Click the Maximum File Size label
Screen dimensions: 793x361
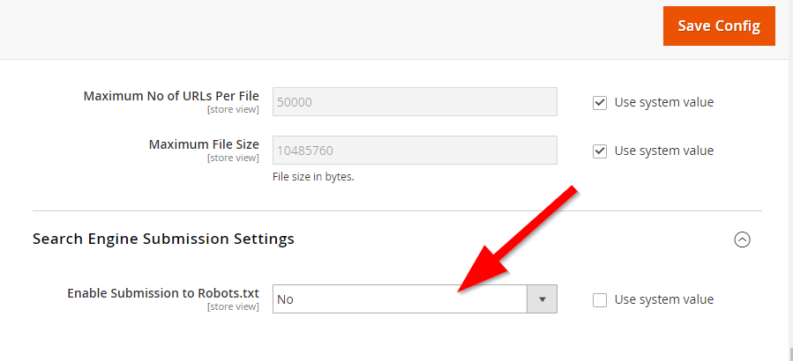pyautogui.click(x=204, y=144)
